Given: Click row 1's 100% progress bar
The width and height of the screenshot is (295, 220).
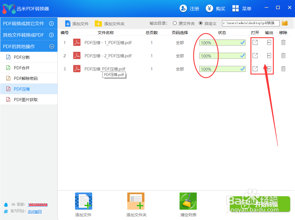Looking at the screenshot, I should [222, 43].
